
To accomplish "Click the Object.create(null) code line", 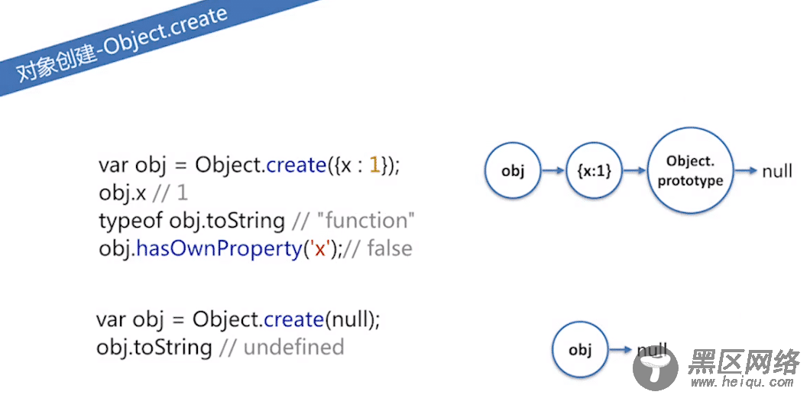I will pos(238,319).
